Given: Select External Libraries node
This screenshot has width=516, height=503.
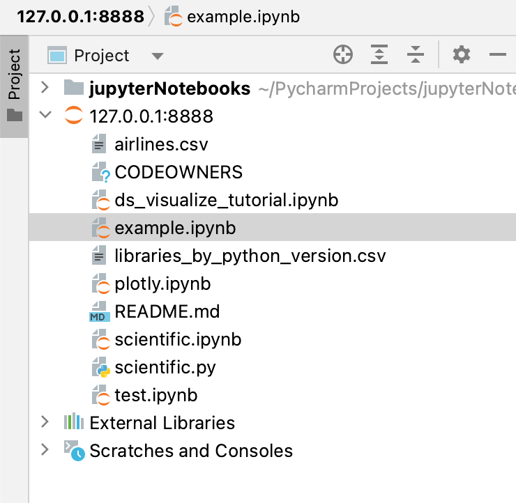Looking at the screenshot, I should coord(162,423).
